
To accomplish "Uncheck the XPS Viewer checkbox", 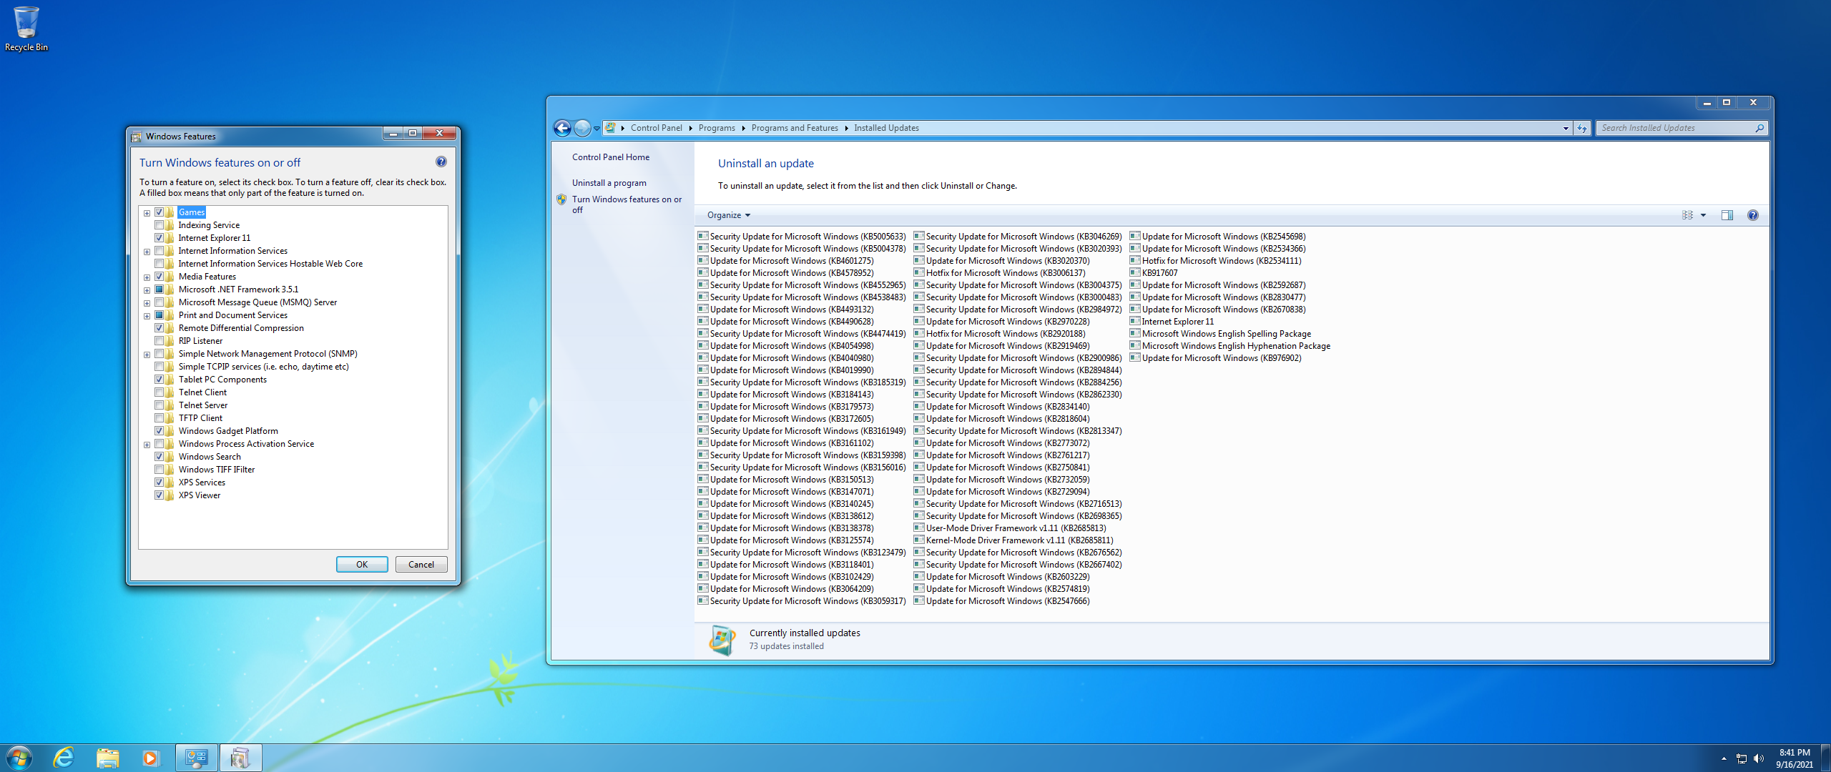I will point(159,495).
